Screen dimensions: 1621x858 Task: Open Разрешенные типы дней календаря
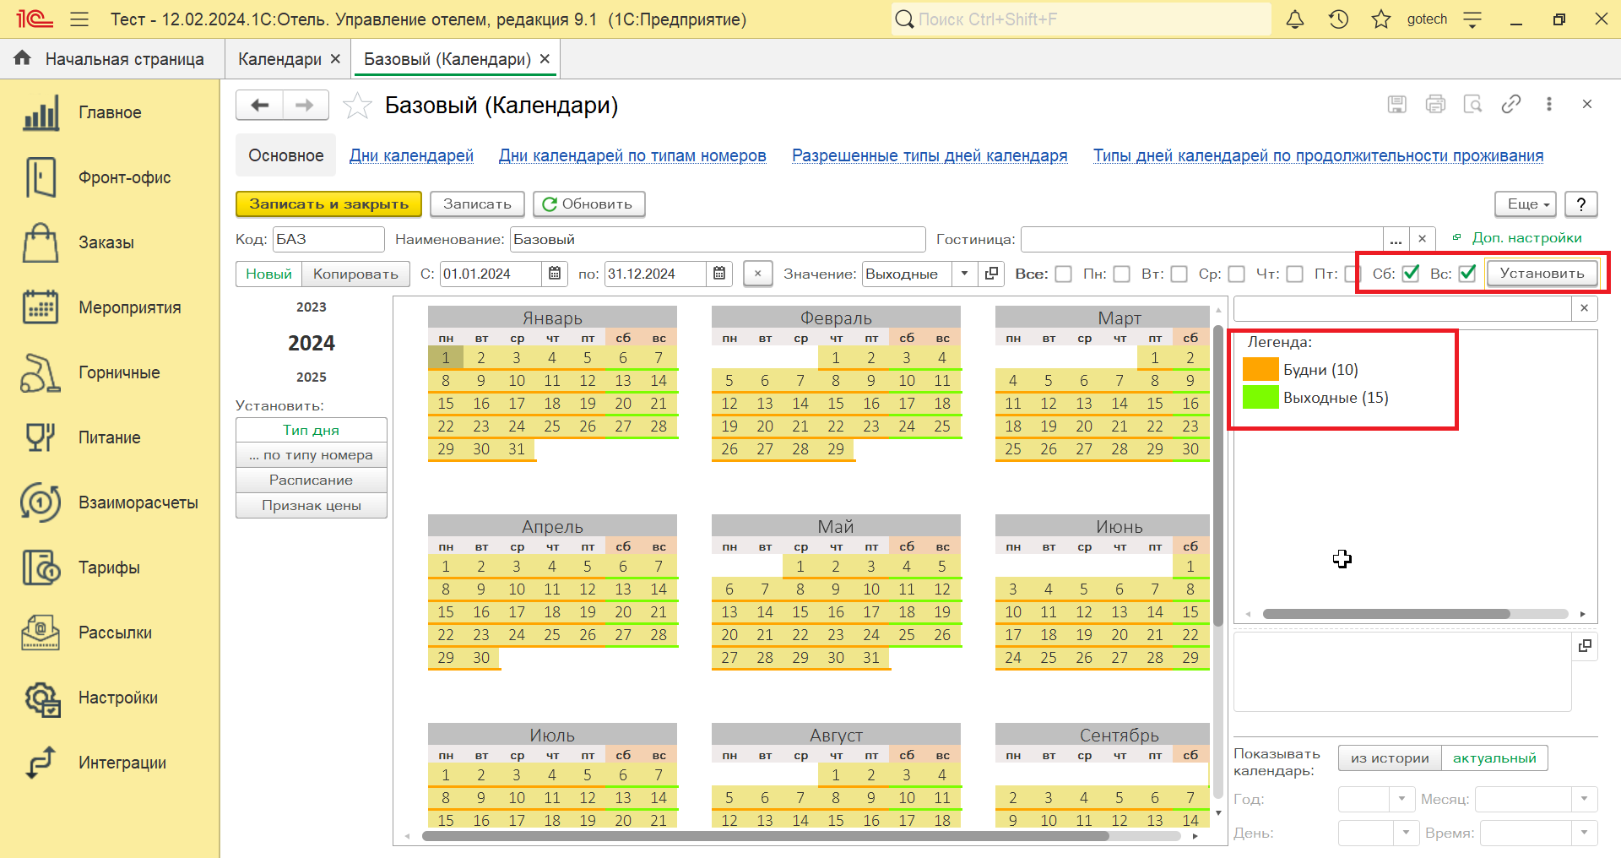(930, 155)
